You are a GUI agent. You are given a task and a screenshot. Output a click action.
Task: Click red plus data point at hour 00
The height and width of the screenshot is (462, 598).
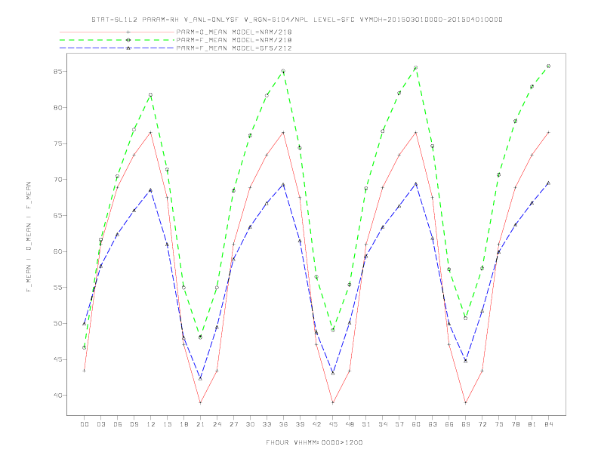tap(85, 371)
